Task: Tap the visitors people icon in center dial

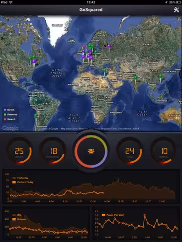Action: [91, 151]
